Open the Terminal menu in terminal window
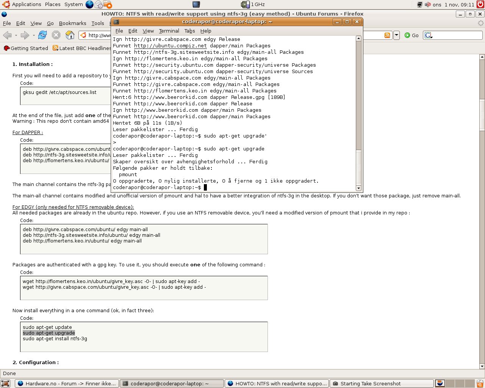485x388 pixels. (x=169, y=31)
